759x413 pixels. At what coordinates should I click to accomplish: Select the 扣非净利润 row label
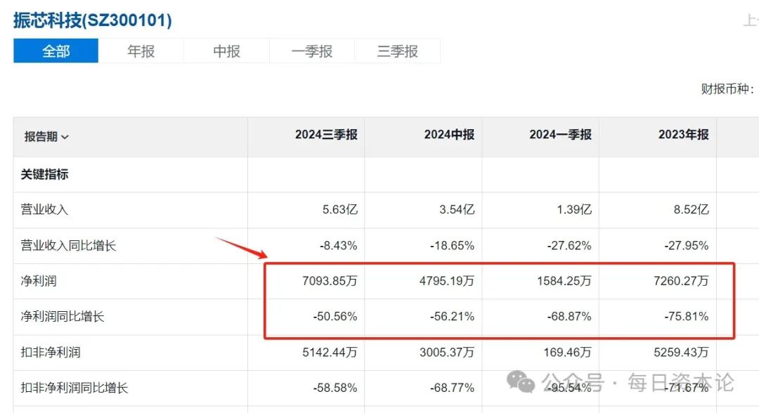[x=51, y=352]
